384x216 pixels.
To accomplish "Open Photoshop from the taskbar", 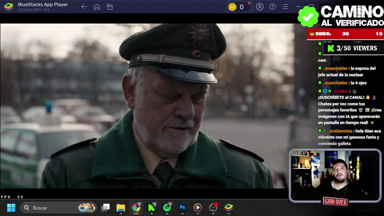I will point(182,208).
